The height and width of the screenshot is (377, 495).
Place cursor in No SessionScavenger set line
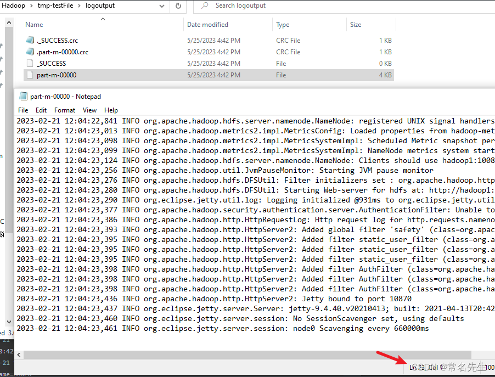click(240, 319)
